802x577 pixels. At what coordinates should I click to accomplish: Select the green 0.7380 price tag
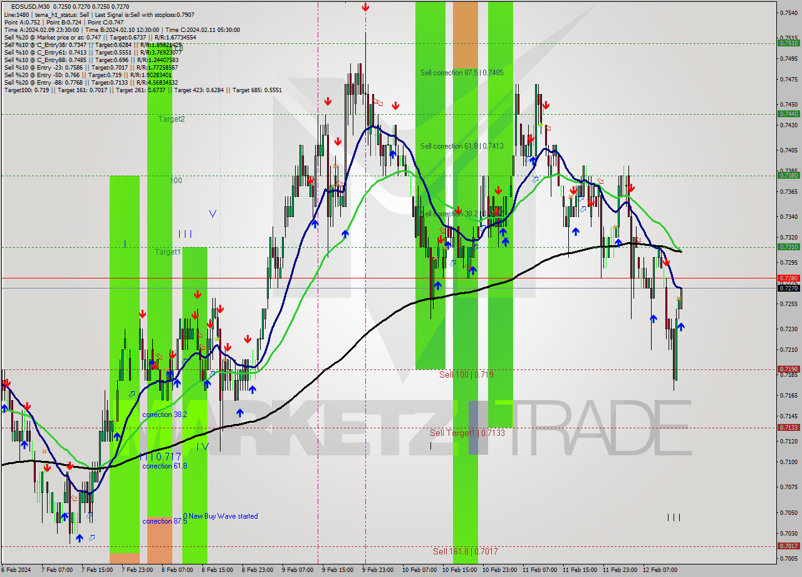pyautogui.click(x=788, y=175)
